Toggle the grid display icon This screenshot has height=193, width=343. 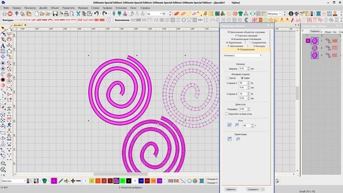pyautogui.click(x=258, y=13)
